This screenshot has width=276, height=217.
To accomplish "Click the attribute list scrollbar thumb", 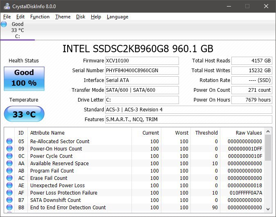I will (x=268, y=148).
